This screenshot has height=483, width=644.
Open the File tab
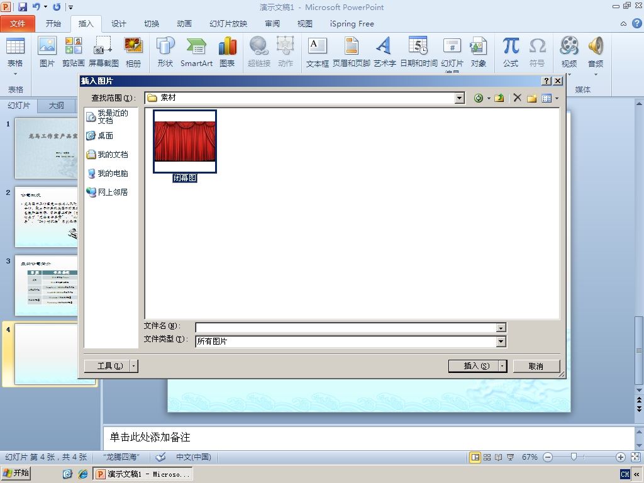coord(18,24)
